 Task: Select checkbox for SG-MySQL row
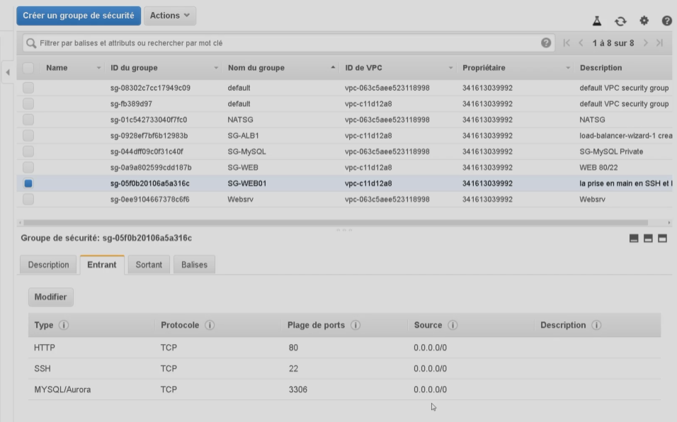pyautogui.click(x=28, y=152)
